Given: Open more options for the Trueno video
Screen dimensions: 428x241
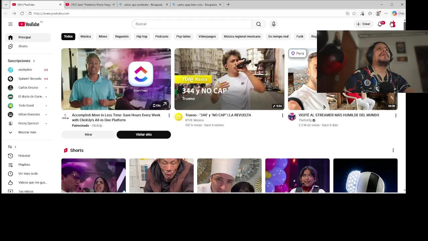Looking at the screenshot, I should click(x=282, y=115).
